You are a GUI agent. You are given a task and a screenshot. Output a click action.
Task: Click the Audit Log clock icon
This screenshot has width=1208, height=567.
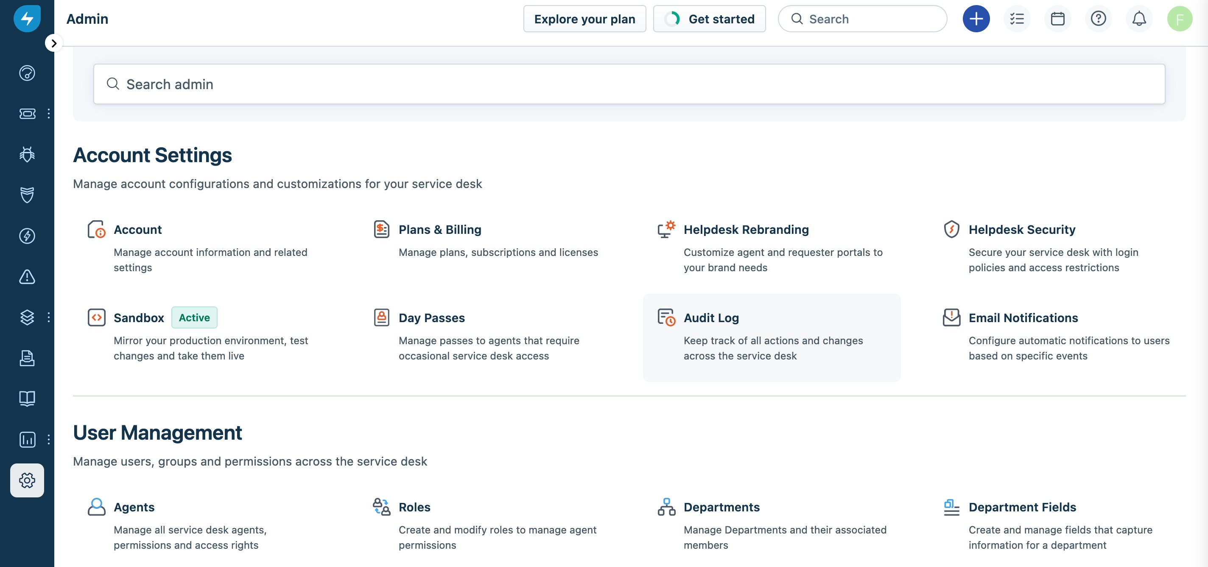click(x=666, y=318)
